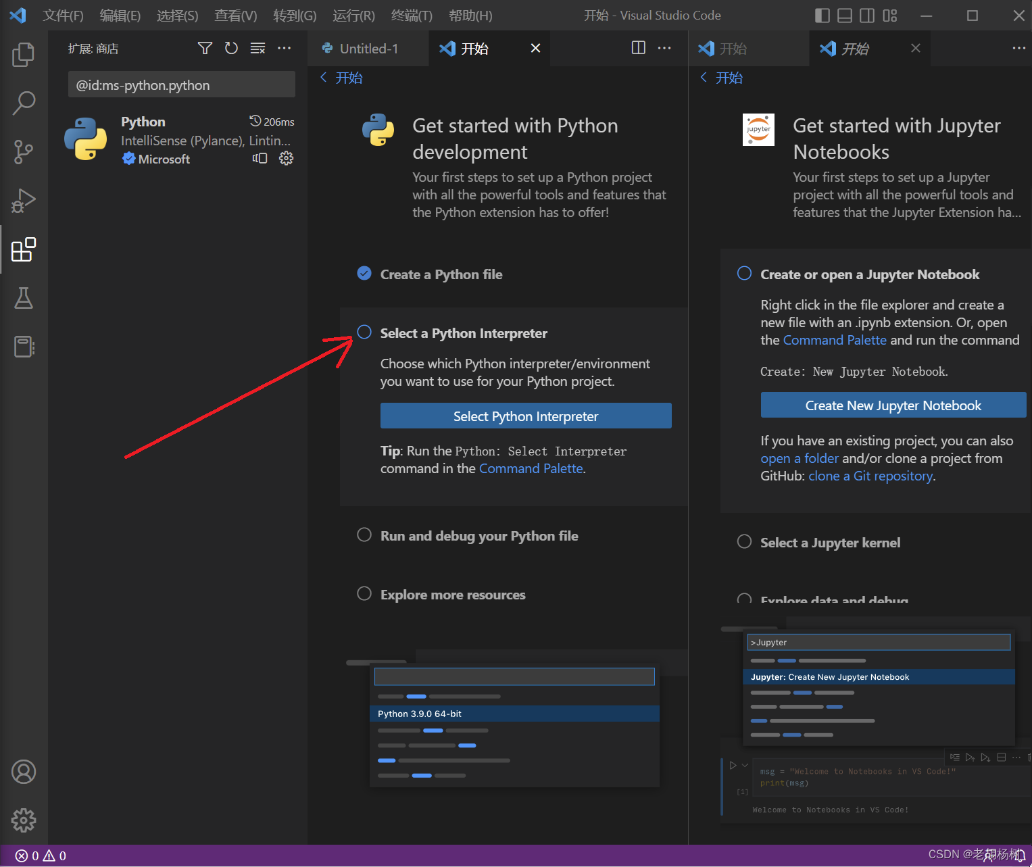Toggle Create a Python file step checkmark
Image resolution: width=1032 pixels, height=867 pixels.
pos(364,273)
